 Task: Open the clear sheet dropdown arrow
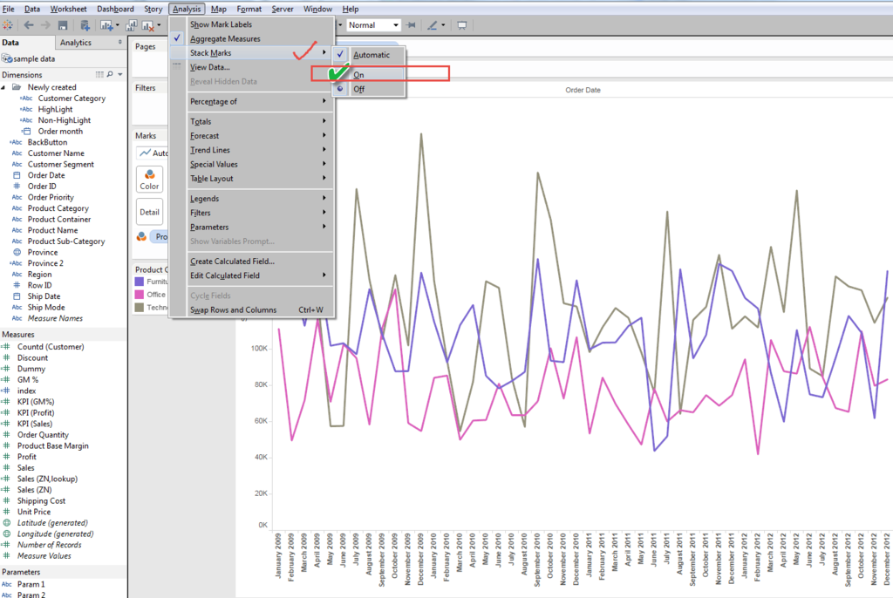tap(159, 25)
